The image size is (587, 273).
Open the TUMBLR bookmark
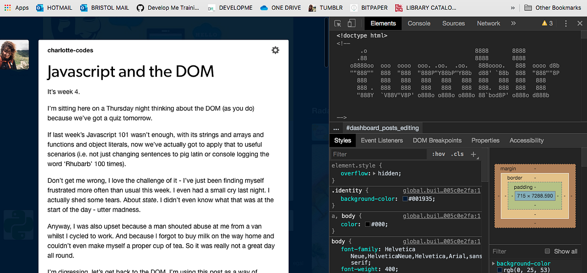(x=325, y=8)
